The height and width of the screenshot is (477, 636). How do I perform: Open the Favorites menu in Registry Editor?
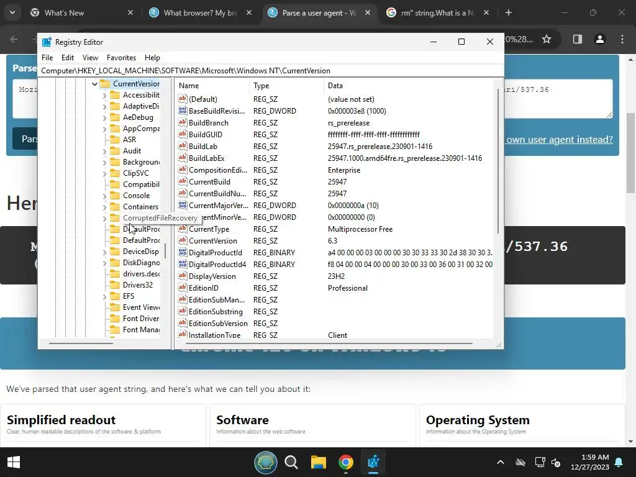(121, 58)
